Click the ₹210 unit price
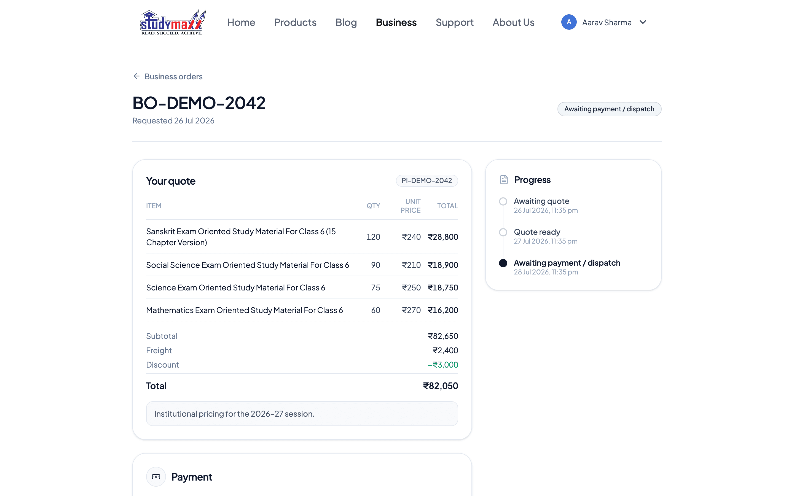Screen dimensions: 794x496 click(411, 265)
